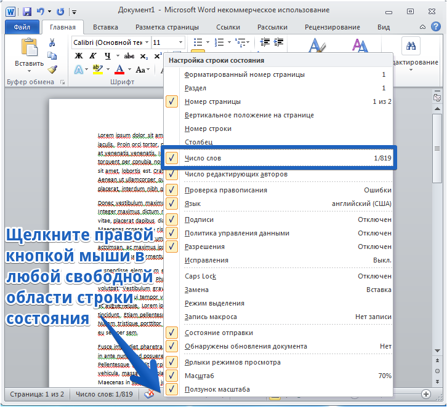Click status bar 'Страница: 1 из 2'
Image resolution: width=447 pixels, height=407 pixels.
click(x=37, y=394)
